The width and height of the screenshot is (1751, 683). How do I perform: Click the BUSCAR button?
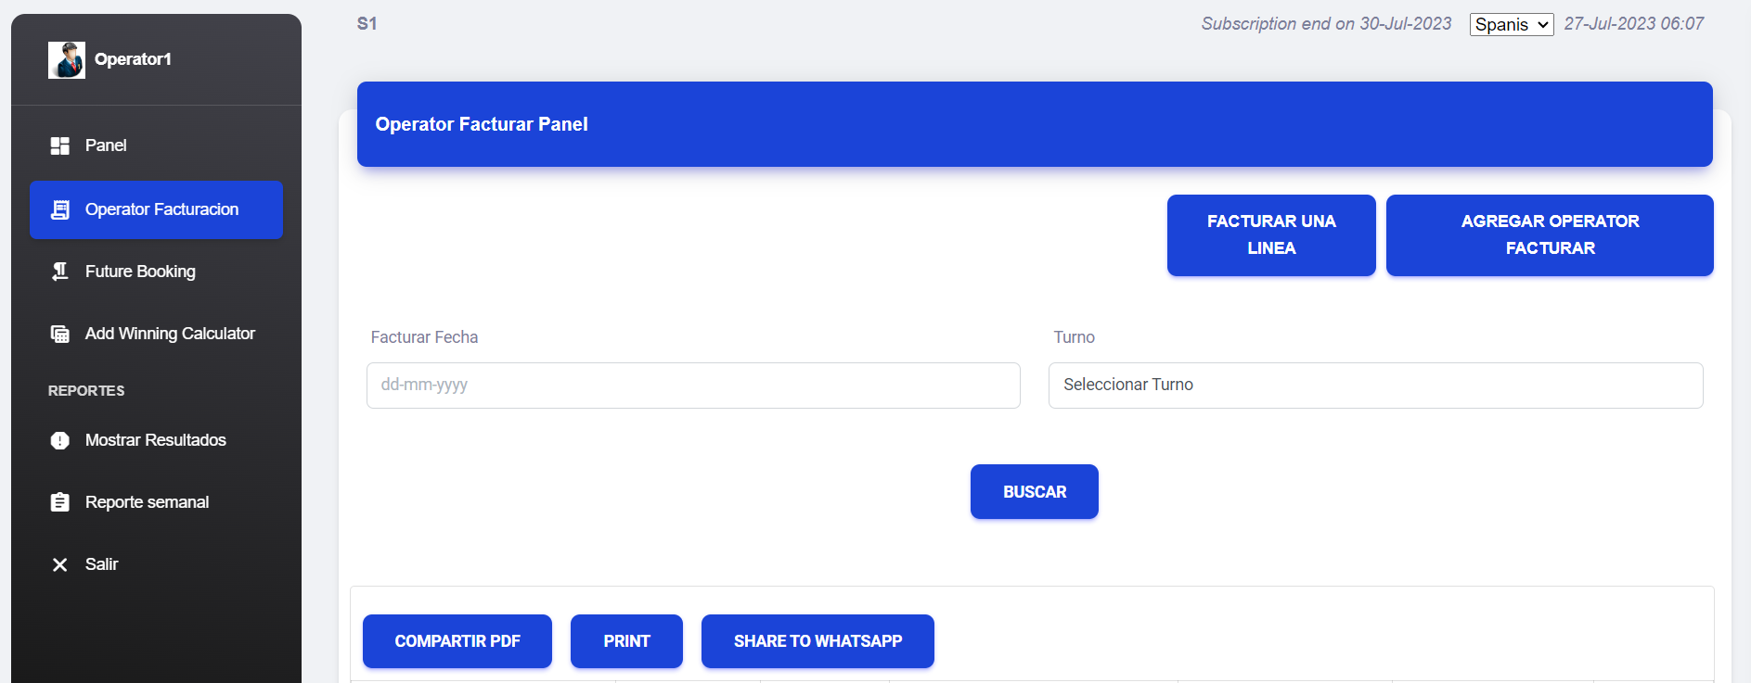pyautogui.click(x=1035, y=492)
